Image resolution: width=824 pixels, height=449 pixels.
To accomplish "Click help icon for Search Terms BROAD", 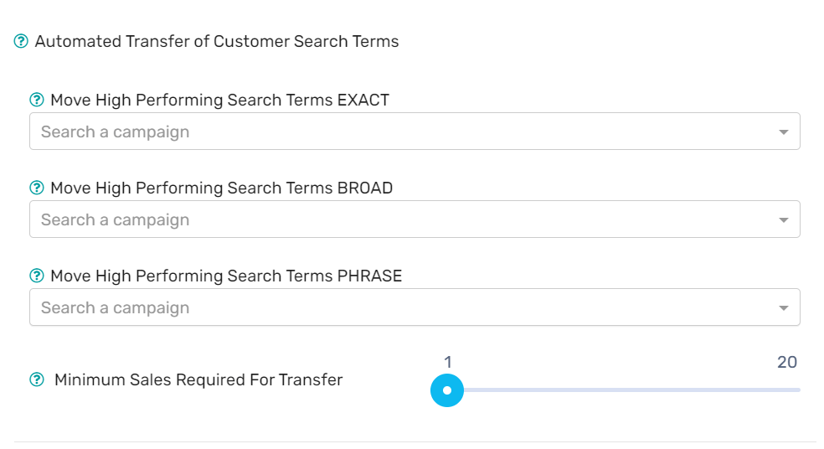I will click(x=37, y=188).
